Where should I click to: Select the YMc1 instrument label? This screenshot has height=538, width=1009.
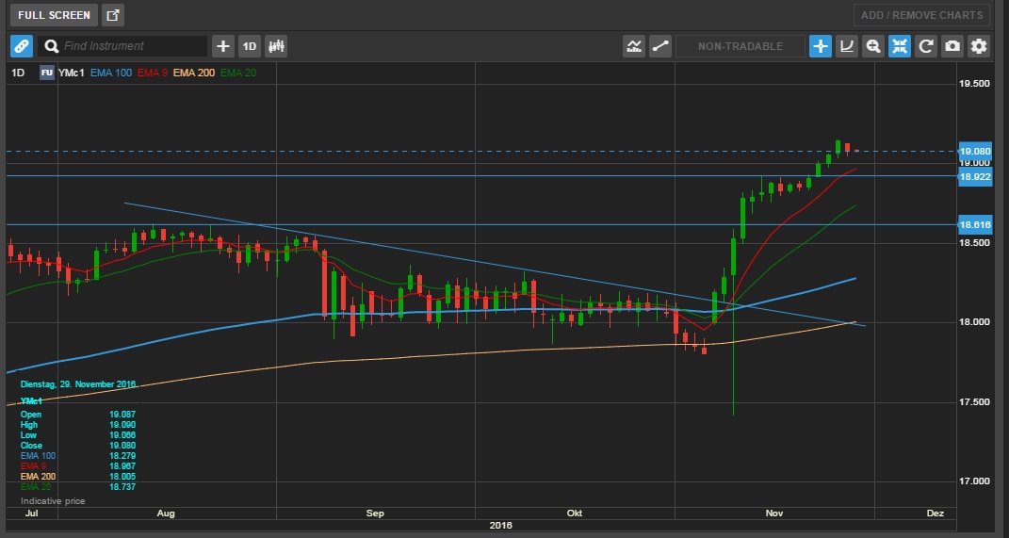click(x=72, y=73)
